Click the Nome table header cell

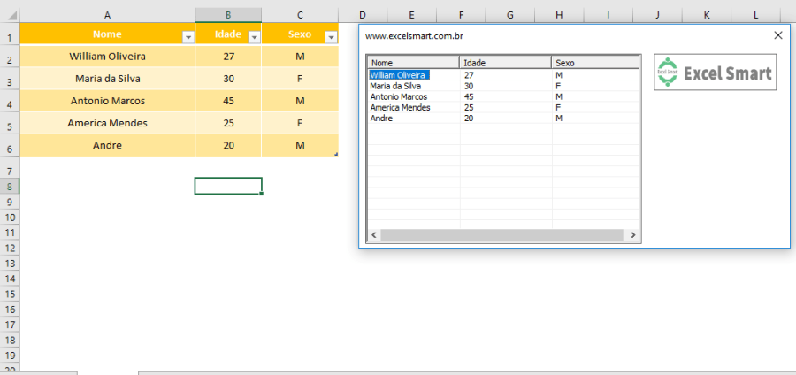coord(107,34)
